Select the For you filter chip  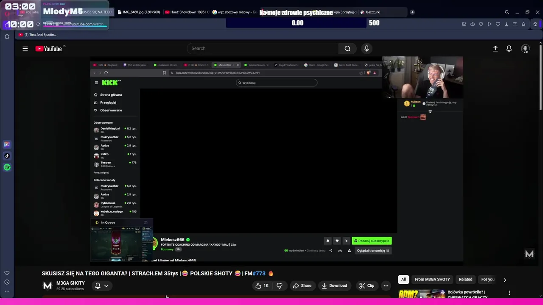pos(488,280)
